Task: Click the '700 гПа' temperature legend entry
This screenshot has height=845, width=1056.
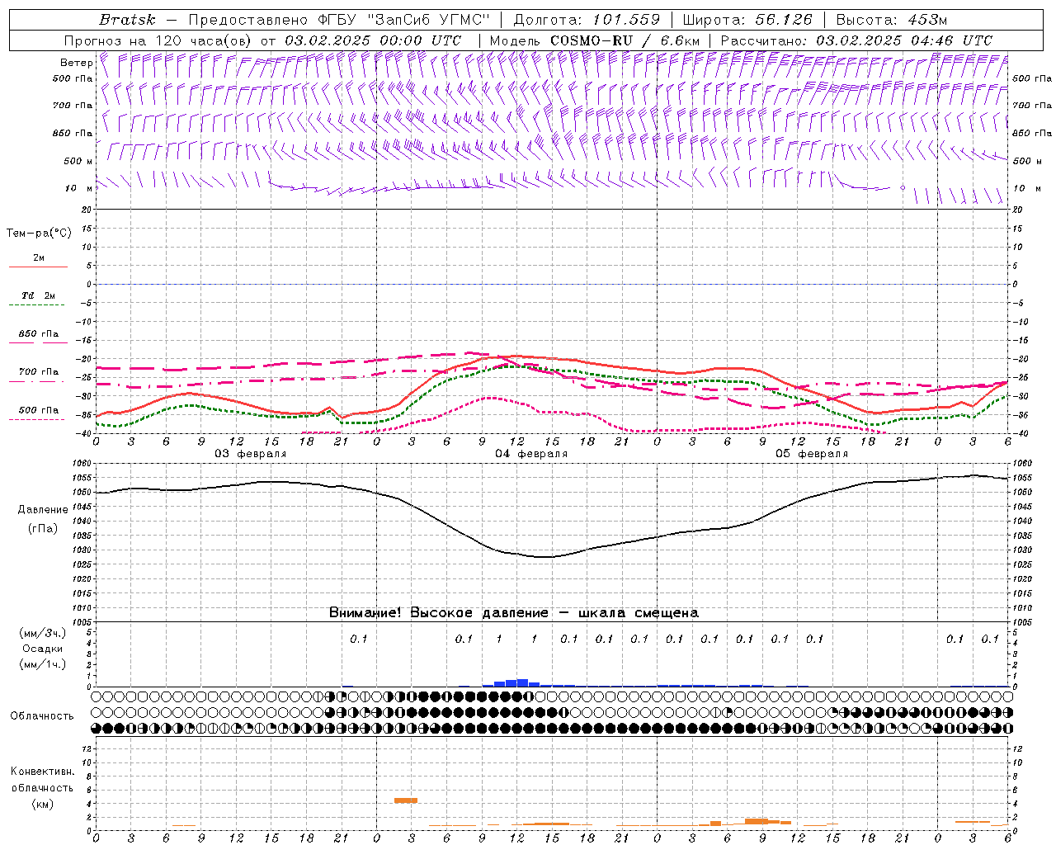Action: 38,373
